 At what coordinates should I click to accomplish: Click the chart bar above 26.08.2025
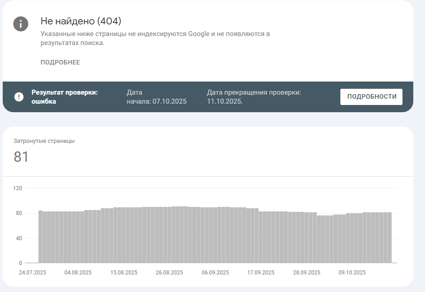click(x=169, y=235)
